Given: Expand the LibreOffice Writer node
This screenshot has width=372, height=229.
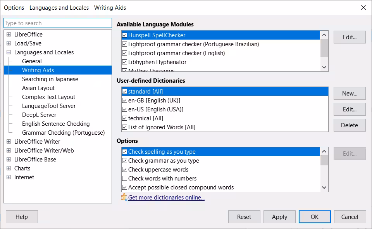Looking at the screenshot, I should 9,142.
